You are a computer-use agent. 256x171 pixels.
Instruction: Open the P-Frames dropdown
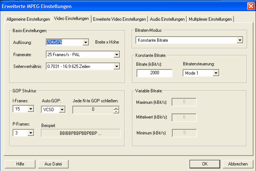(31, 133)
